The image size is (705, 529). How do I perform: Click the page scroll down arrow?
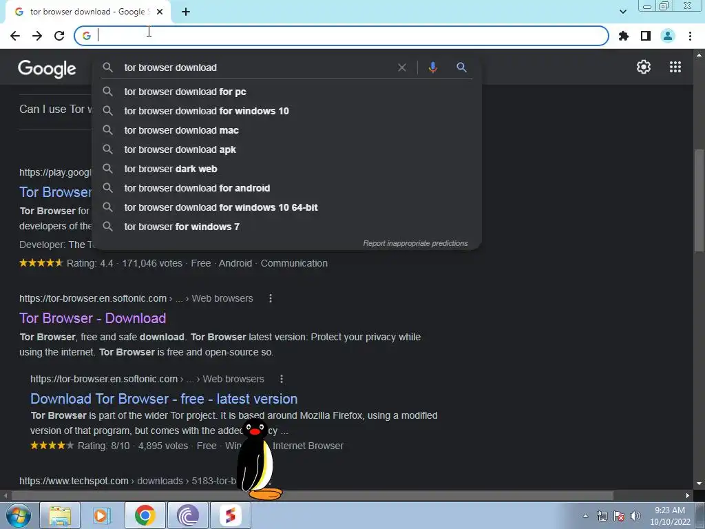[x=699, y=484]
